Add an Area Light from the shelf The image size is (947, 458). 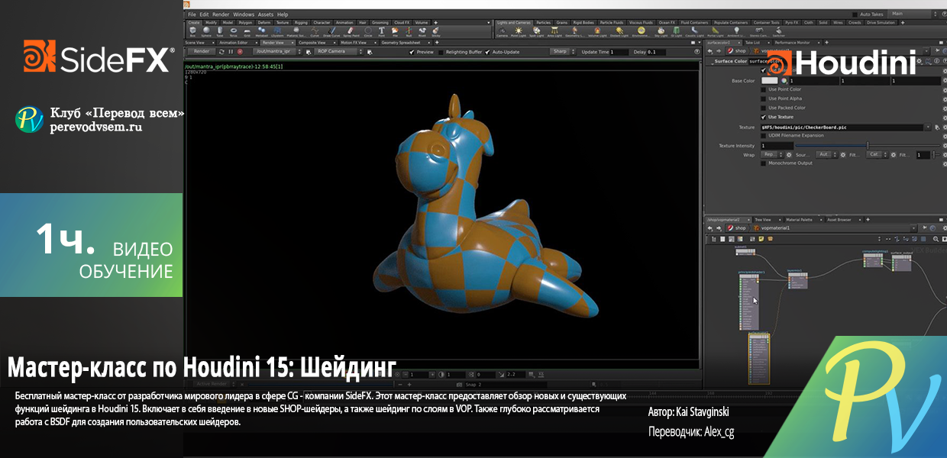554,31
